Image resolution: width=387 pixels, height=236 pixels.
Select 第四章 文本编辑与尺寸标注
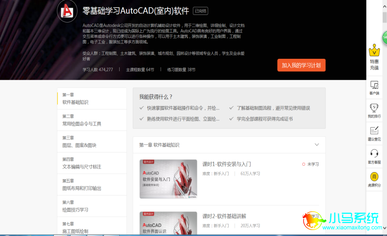pyautogui.click(x=92, y=163)
